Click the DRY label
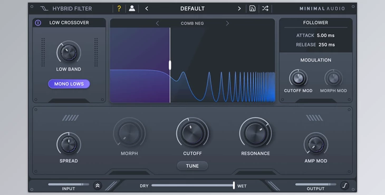The image size is (385, 195). [144, 186]
